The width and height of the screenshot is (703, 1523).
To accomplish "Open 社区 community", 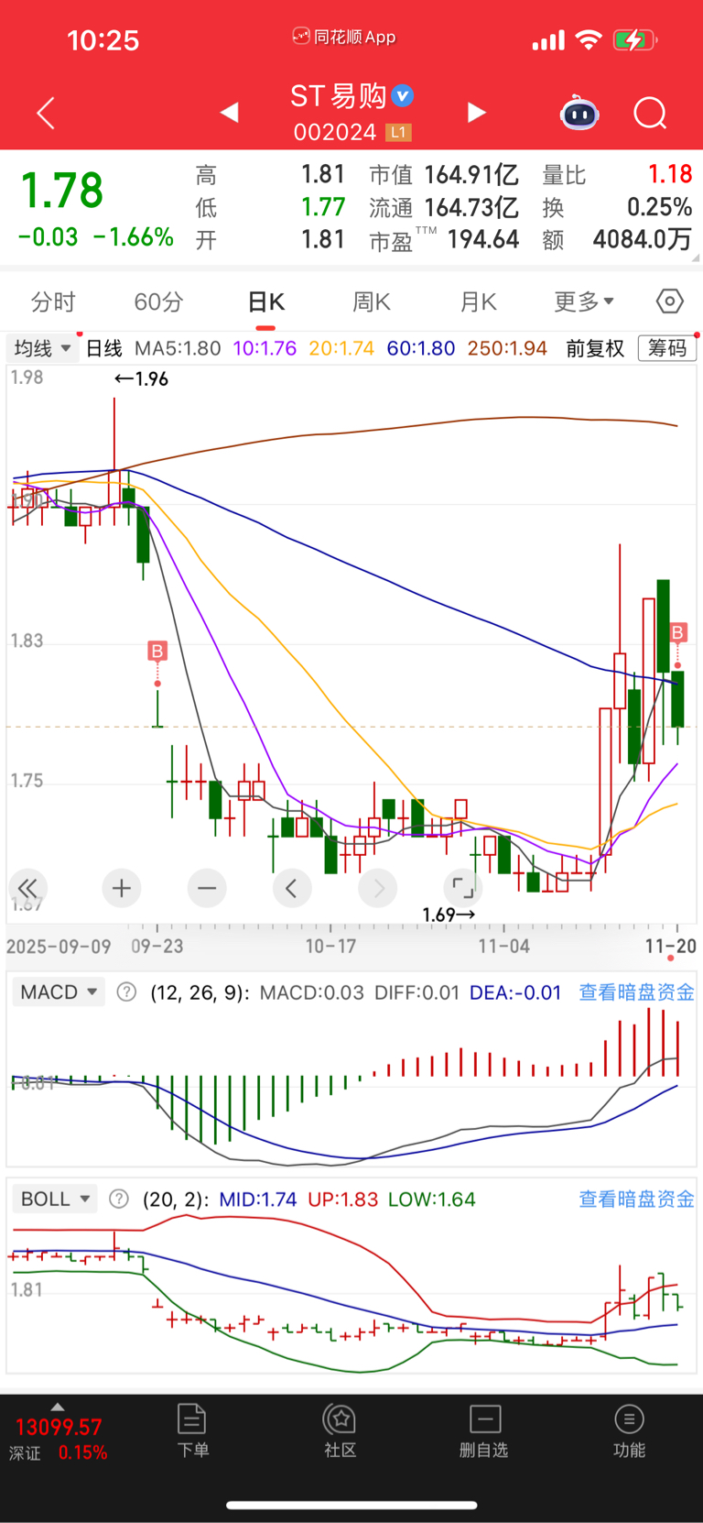I will click(x=340, y=1430).
